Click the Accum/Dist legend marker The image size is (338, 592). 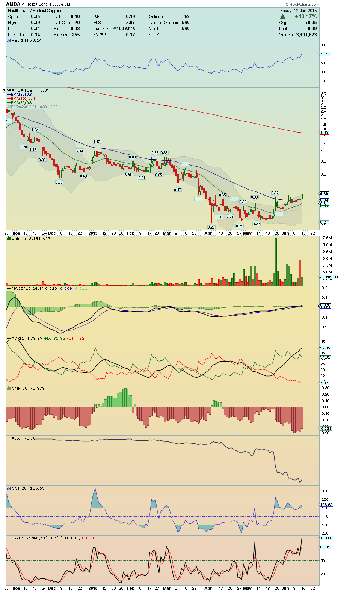9,438
